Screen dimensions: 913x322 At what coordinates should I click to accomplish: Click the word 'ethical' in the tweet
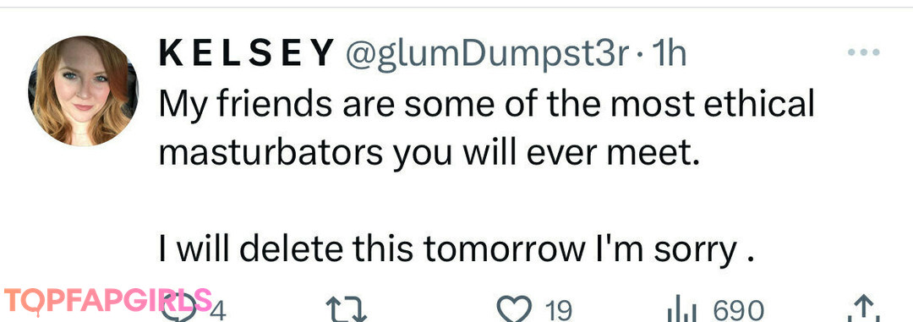[x=759, y=104]
